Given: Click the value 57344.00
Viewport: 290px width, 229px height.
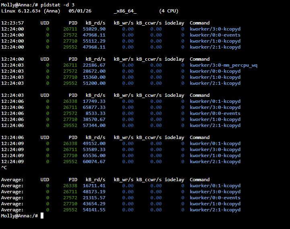Looking at the screenshot, I should tap(94, 126).
